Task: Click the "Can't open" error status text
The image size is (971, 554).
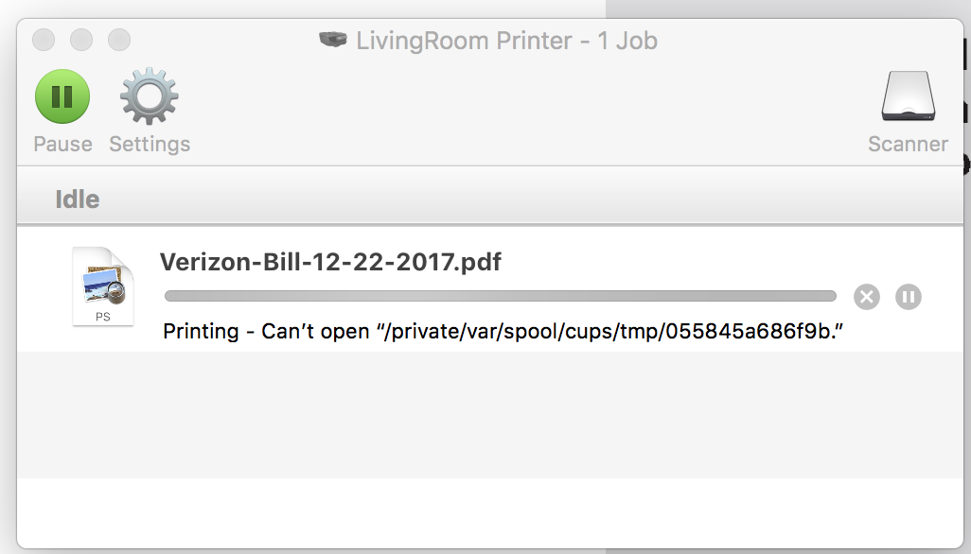Action: (x=503, y=332)
